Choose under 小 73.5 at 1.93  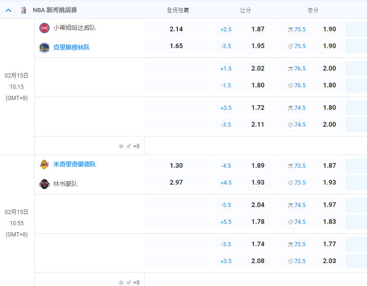[311, 182]
